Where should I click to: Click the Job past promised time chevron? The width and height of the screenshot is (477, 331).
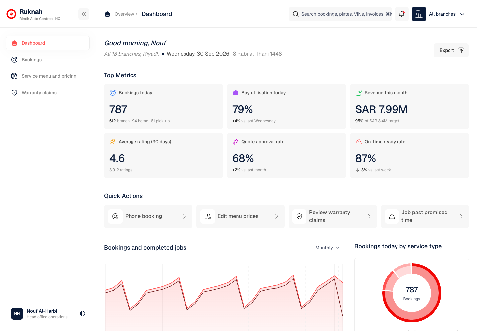pyautogui.click(x=461, y=216)
